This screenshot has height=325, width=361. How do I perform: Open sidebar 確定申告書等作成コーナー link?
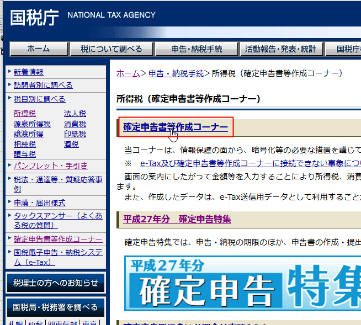tap(58, 239)
